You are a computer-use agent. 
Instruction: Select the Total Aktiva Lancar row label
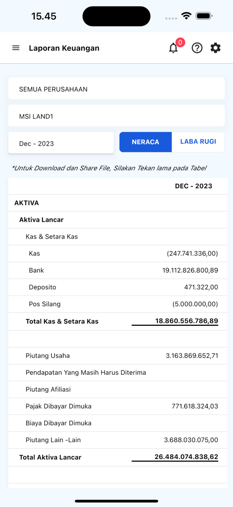(50, 457)
